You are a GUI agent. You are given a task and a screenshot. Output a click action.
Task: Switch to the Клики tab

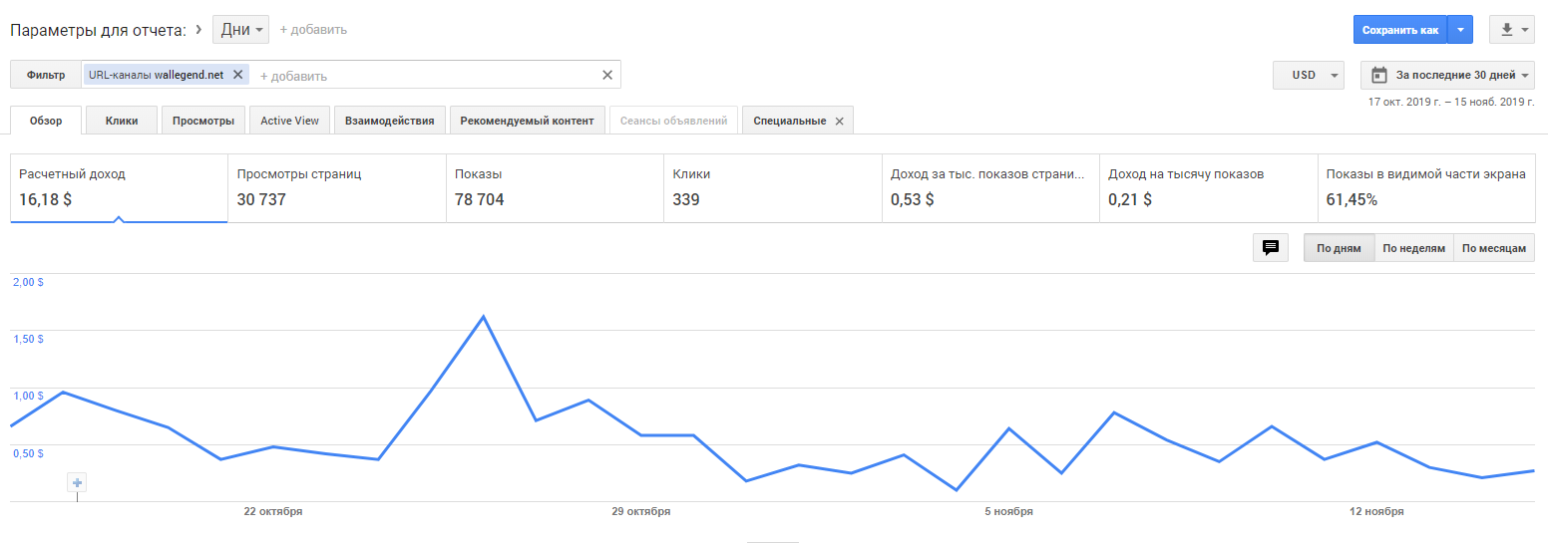122,121
